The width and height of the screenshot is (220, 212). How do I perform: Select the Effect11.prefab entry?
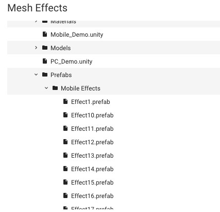92,129
